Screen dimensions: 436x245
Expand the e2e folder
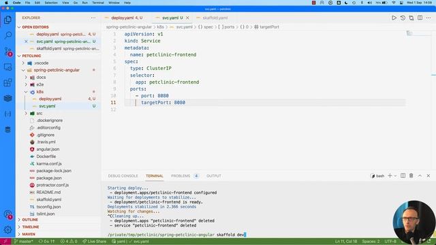click(x=26, y=84)
